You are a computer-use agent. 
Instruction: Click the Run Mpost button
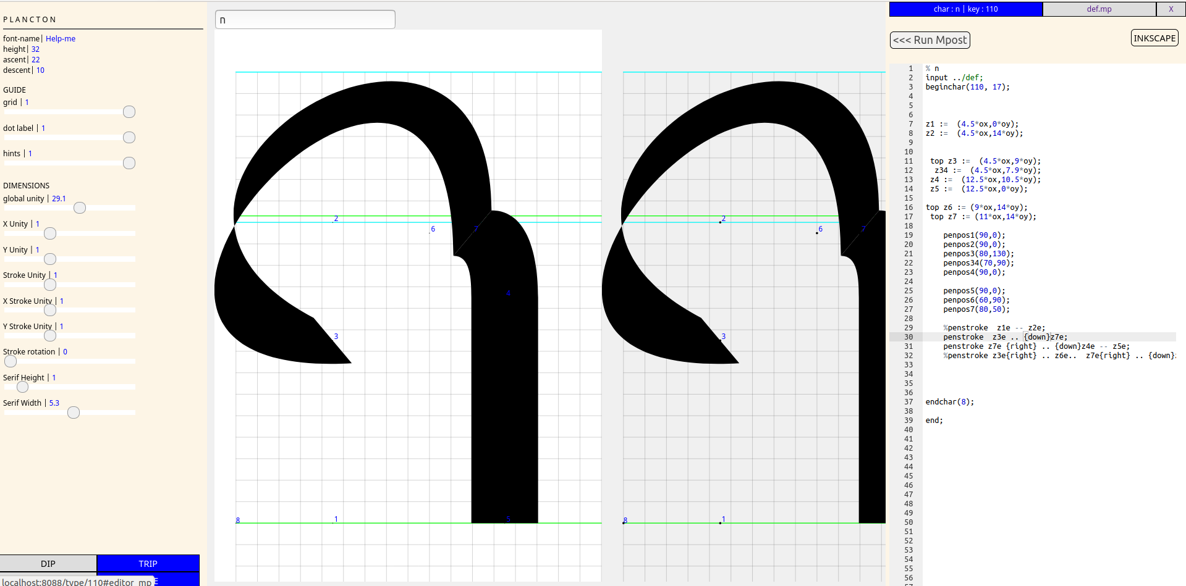click(x=930, y=40)
